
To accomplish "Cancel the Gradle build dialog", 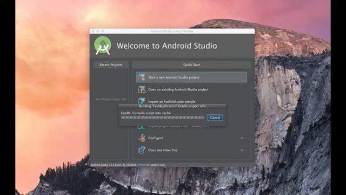I will 215,118.
